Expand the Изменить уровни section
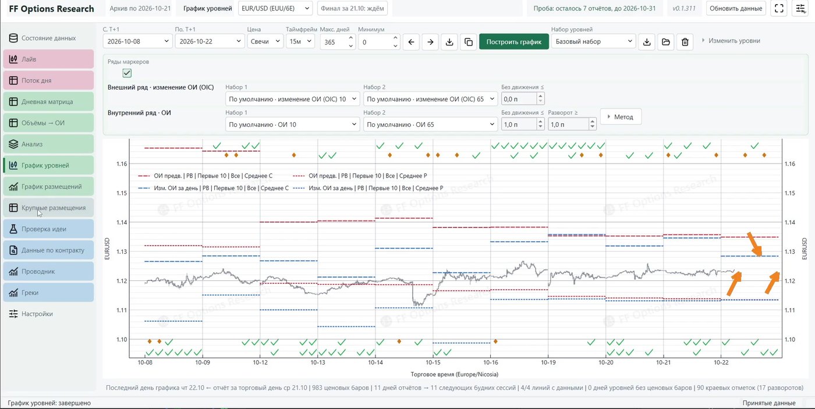This screenshot has width=815, height=409. point(731,41)
